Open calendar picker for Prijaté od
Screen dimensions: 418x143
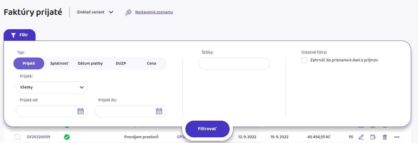80,111
